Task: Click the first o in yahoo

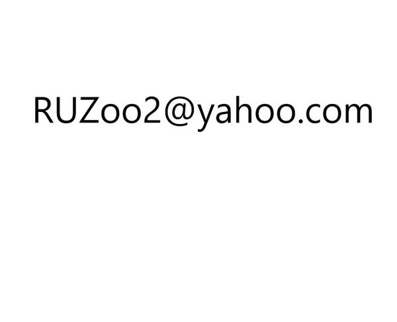Action: 265,113
